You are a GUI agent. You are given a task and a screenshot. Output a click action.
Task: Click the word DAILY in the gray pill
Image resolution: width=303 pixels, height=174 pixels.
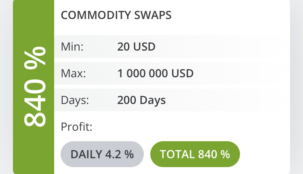tap(86, 154)
